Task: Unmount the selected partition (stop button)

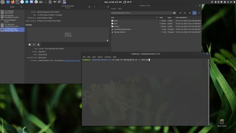Action: pyautogui.click(x=29, y=45)
